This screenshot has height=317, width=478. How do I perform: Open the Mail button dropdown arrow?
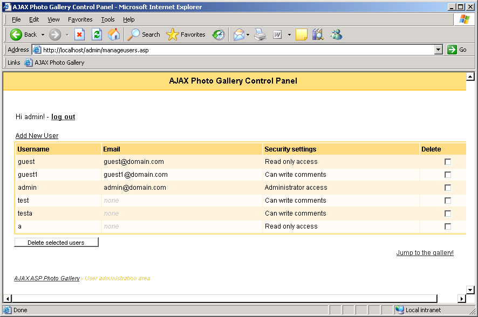click(248, 35)
